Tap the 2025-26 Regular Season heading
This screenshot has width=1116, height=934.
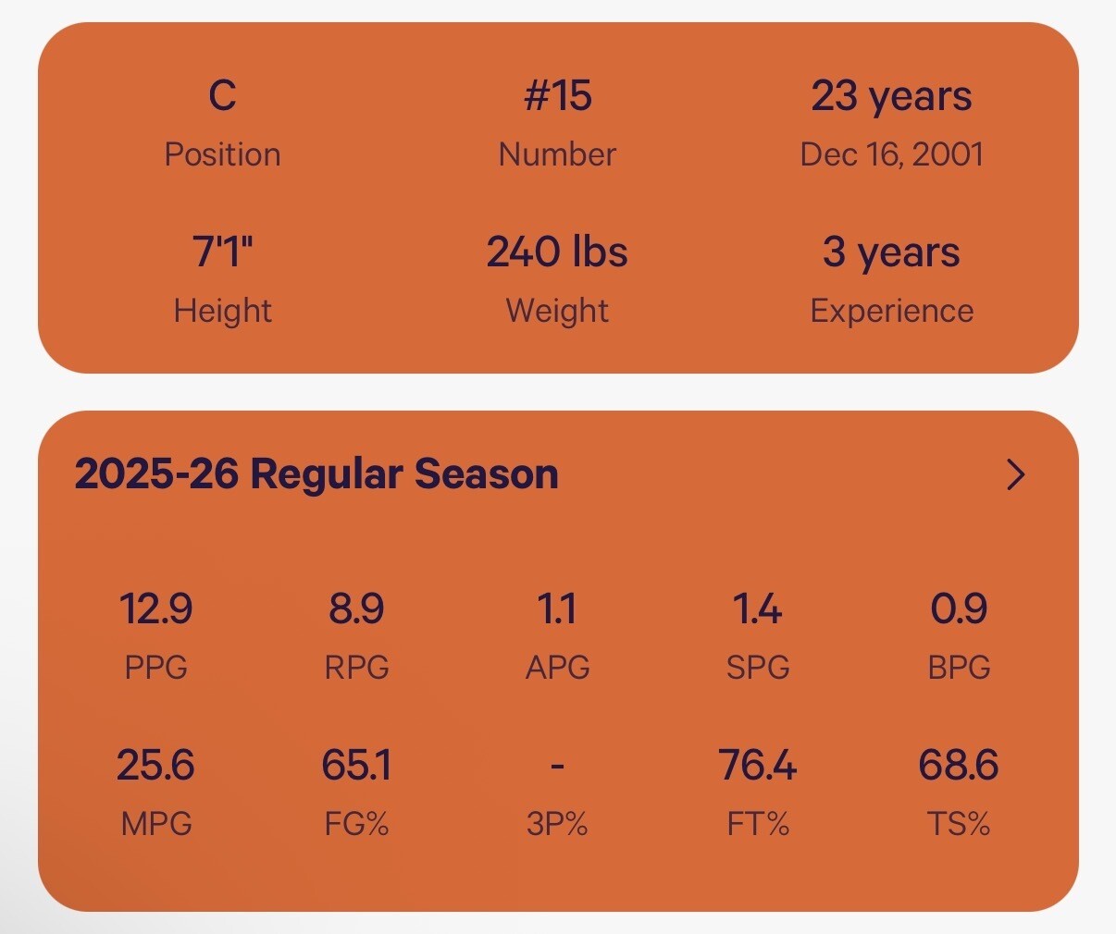point(316,474)
